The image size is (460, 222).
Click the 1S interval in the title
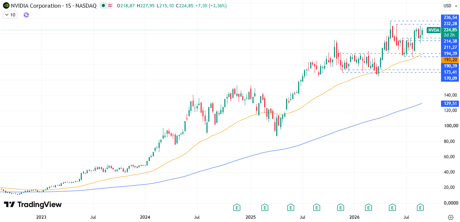pos(68,5)
